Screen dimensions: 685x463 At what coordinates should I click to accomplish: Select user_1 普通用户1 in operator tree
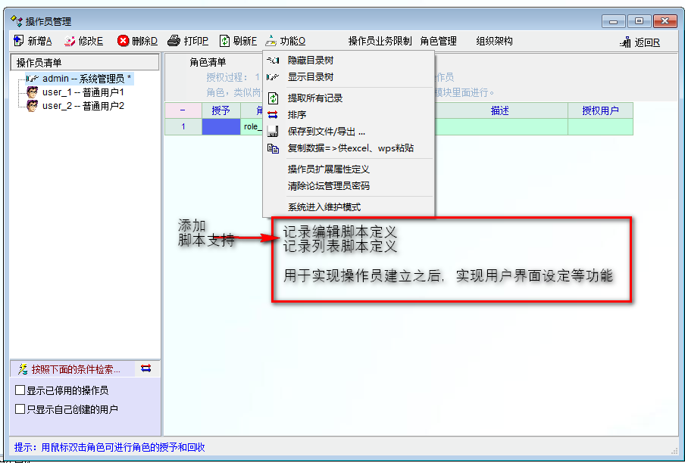[x=82, y=92]
